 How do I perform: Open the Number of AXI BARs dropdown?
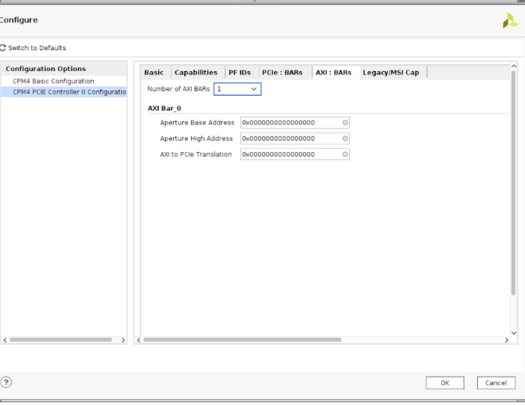pos(237,89)
